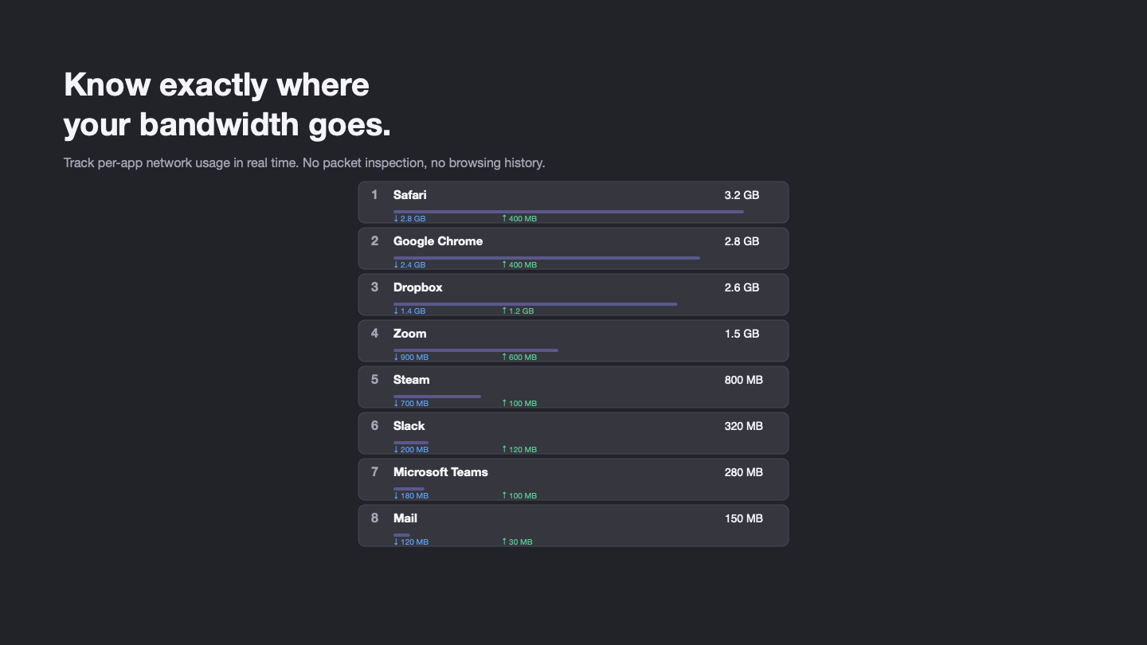This screenshot has width=1147, height=645.
Task: Click Mail's 150 MB total
Action: pos(743,518)
